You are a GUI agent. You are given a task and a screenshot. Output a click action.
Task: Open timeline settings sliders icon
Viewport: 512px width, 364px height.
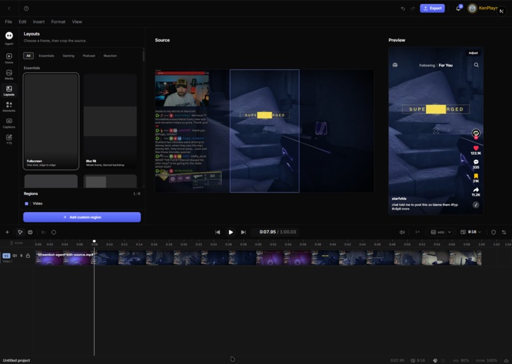(x=504, y=233)
